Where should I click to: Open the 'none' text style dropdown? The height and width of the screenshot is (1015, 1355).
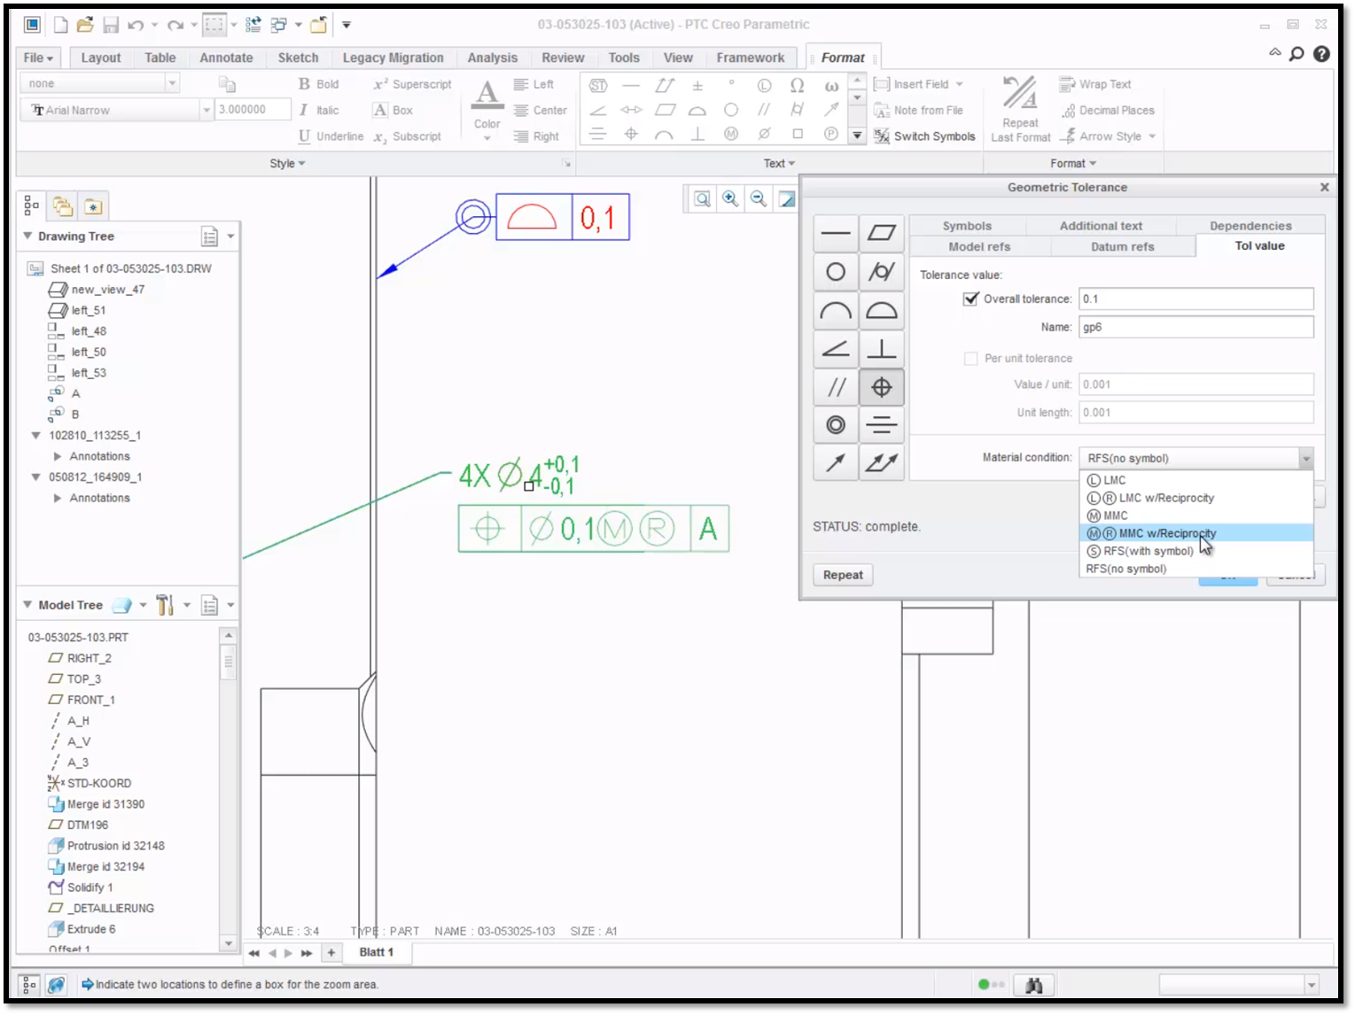point(172,83)
